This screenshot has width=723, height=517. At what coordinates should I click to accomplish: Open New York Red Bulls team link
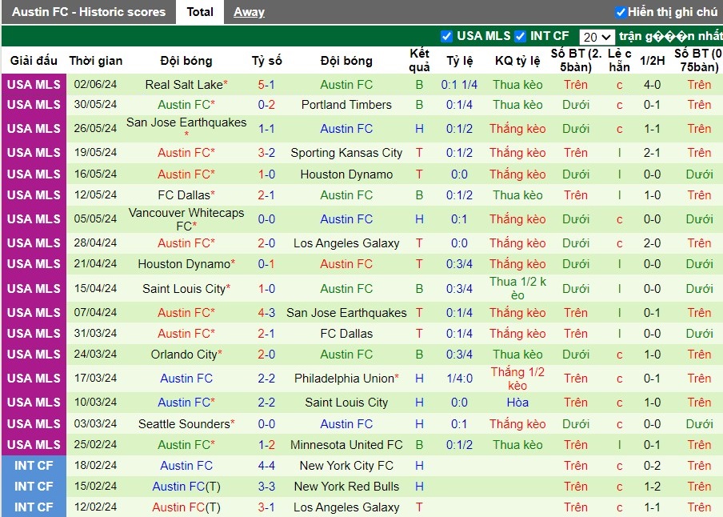coord(346,487)
